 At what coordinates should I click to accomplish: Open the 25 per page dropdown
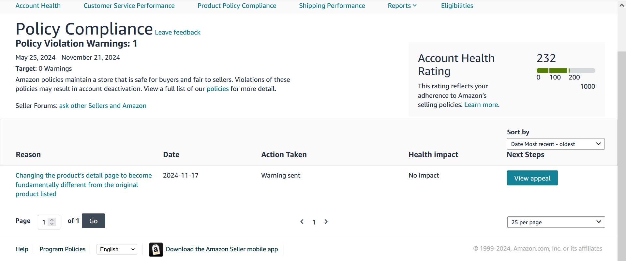[x=556, y=222]
